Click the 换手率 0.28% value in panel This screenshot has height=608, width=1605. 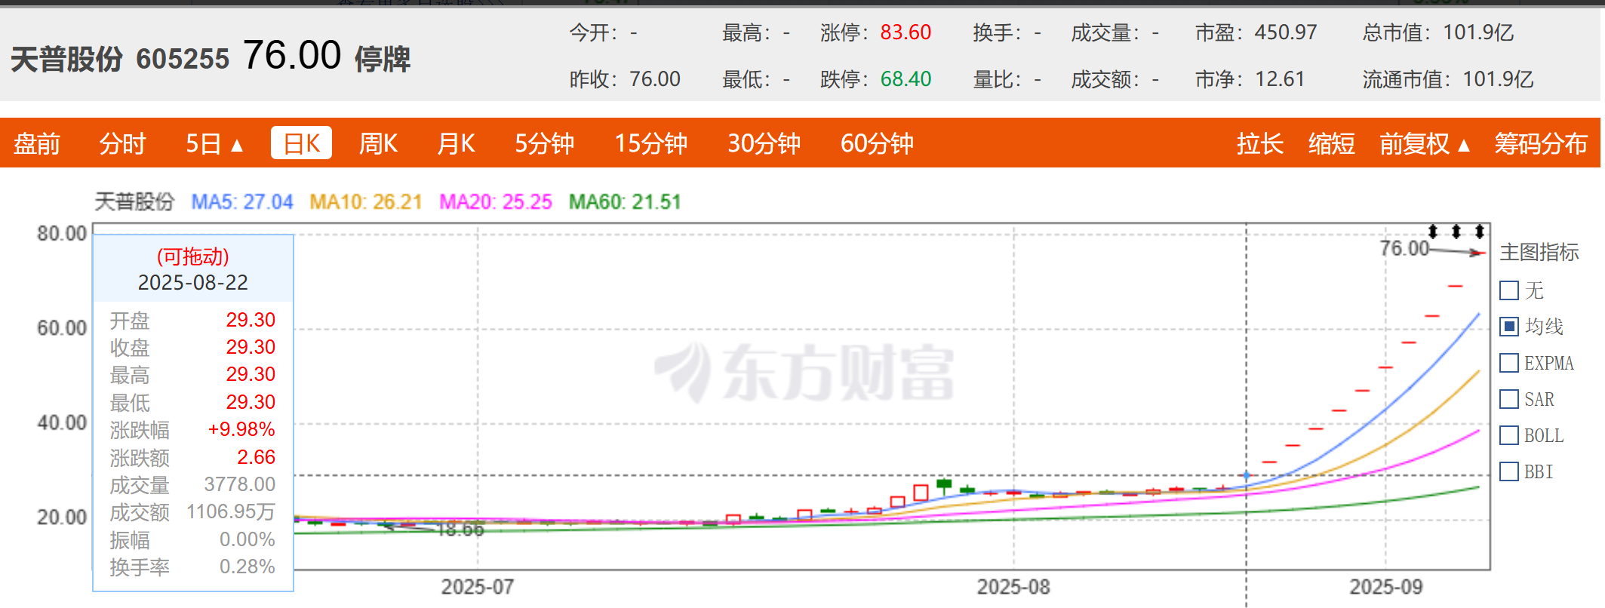point(248,567)
